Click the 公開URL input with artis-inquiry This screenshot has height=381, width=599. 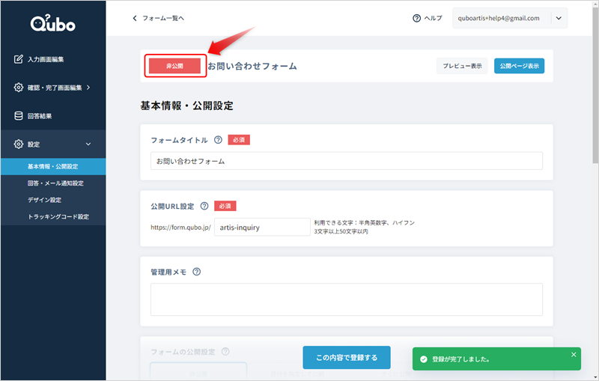(262, 227)
